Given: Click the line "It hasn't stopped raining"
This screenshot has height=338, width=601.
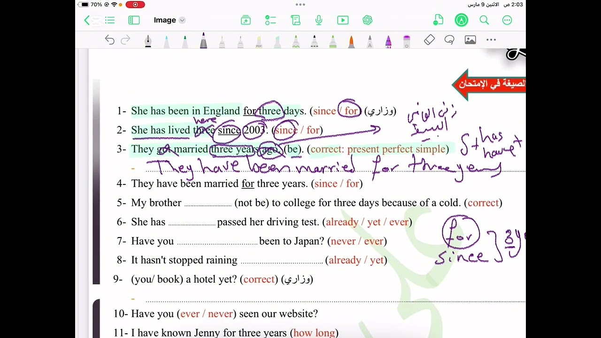Looking at the screenshot, I should pyautogui.click(x=184, y=260).
